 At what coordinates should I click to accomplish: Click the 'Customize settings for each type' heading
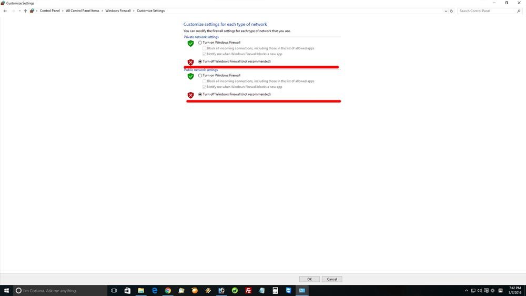click(225, 24)
